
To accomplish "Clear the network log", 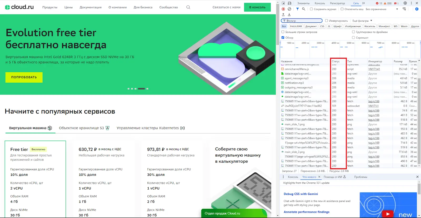I will (289, 9).
